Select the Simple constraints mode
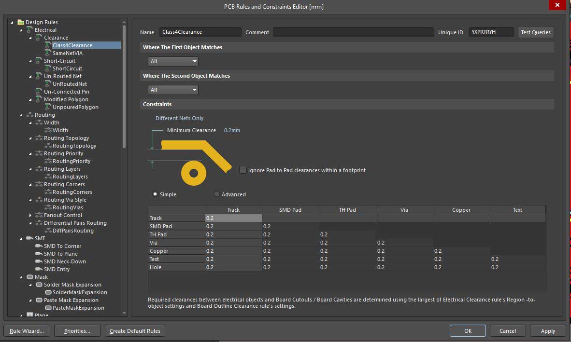 (x=155, y=194)
